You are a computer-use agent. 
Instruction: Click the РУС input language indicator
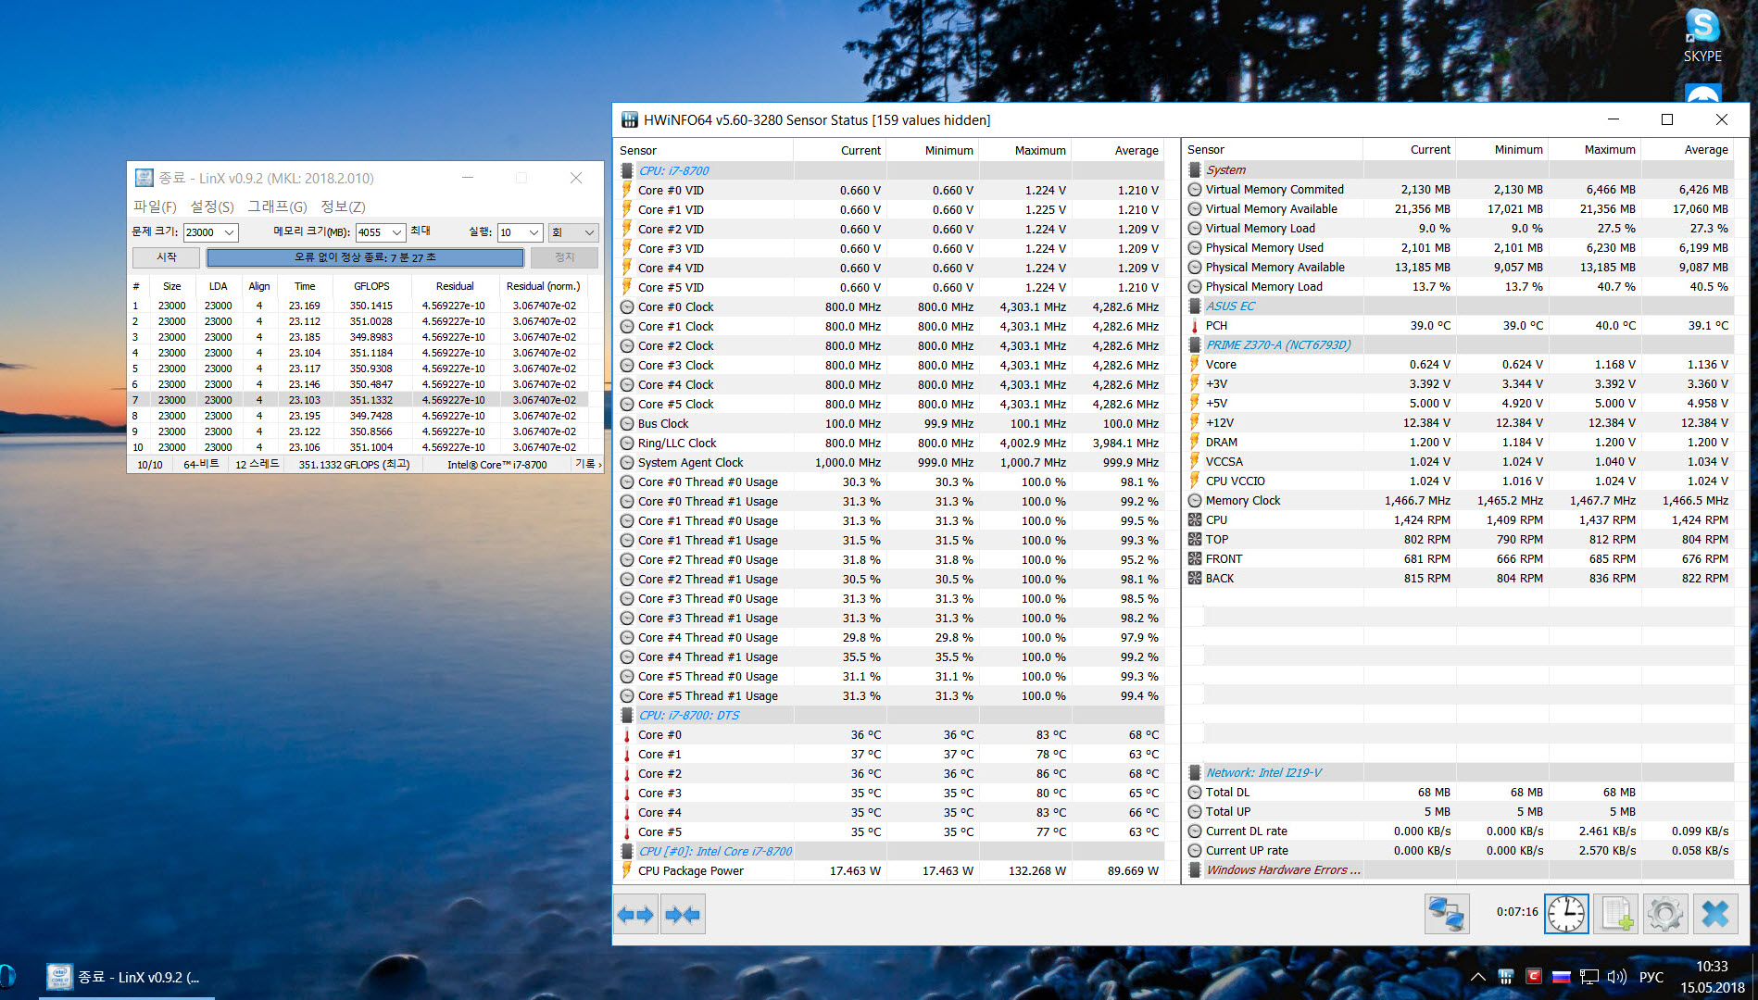pos(1651,977)
